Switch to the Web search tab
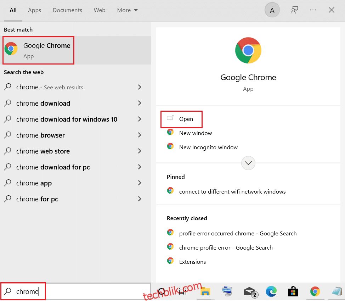Screen dimensions: 345x301 (100, 10)
